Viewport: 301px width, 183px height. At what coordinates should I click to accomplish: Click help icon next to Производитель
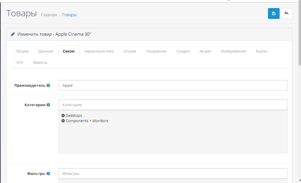(x=49, y=85)
